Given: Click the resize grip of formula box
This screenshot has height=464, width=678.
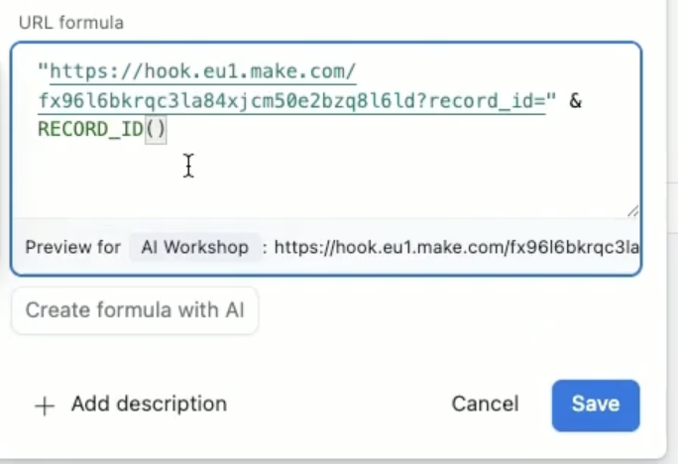Looking at the screenshot, I should tap(631, 210).
